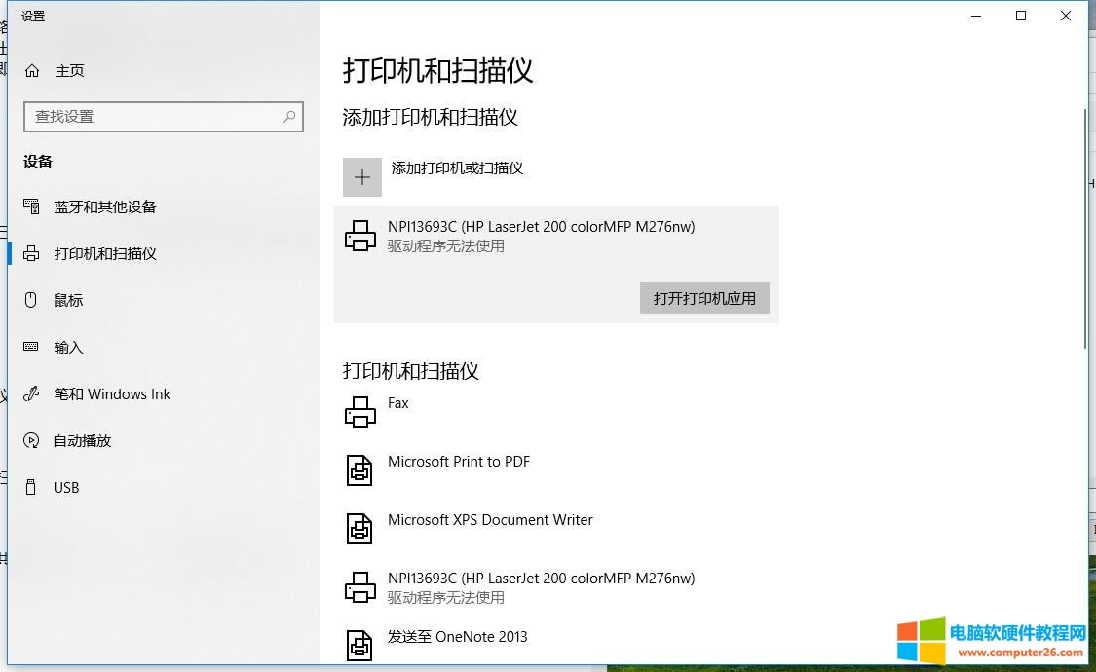Click the home icon beside 主页
Viewport: 1096px width, 672px height.
pos(32,71)
